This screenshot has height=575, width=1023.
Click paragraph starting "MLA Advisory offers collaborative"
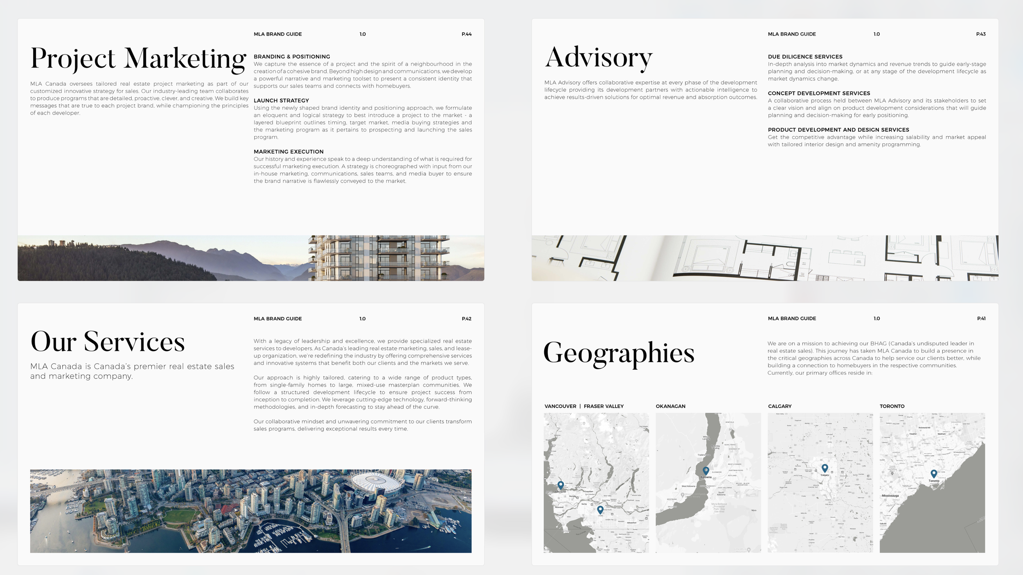(651, 90)
